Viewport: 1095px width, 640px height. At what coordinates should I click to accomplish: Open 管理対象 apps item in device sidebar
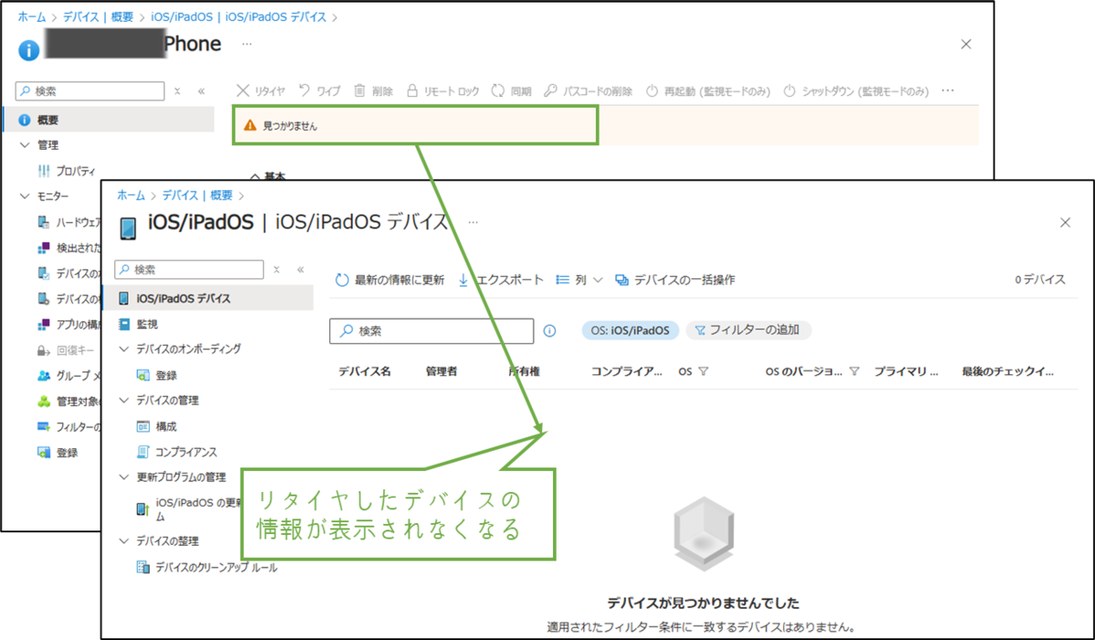click(x=68, y=401)
